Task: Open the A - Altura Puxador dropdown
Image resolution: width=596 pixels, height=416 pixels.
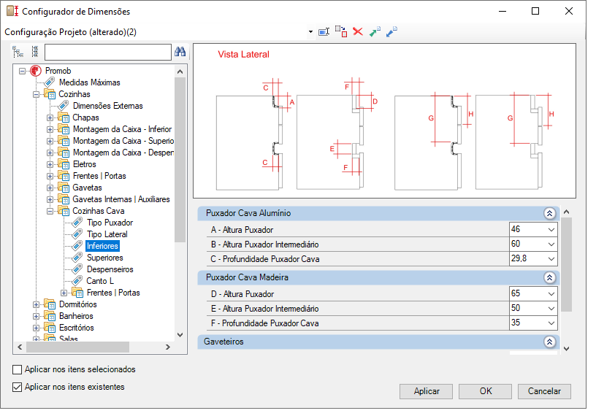Action: click(x=551, y=230)
